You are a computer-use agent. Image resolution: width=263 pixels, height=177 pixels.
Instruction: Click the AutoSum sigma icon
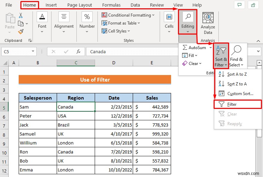coord(185,47)
